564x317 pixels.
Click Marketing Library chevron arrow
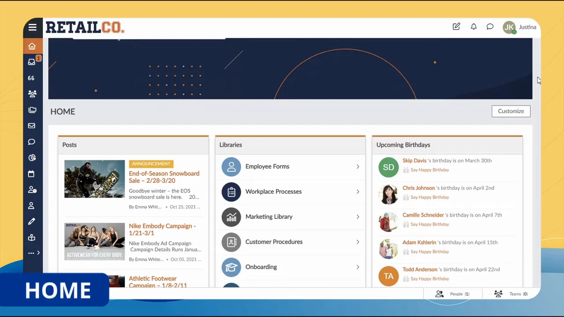[x=358, y=217]
